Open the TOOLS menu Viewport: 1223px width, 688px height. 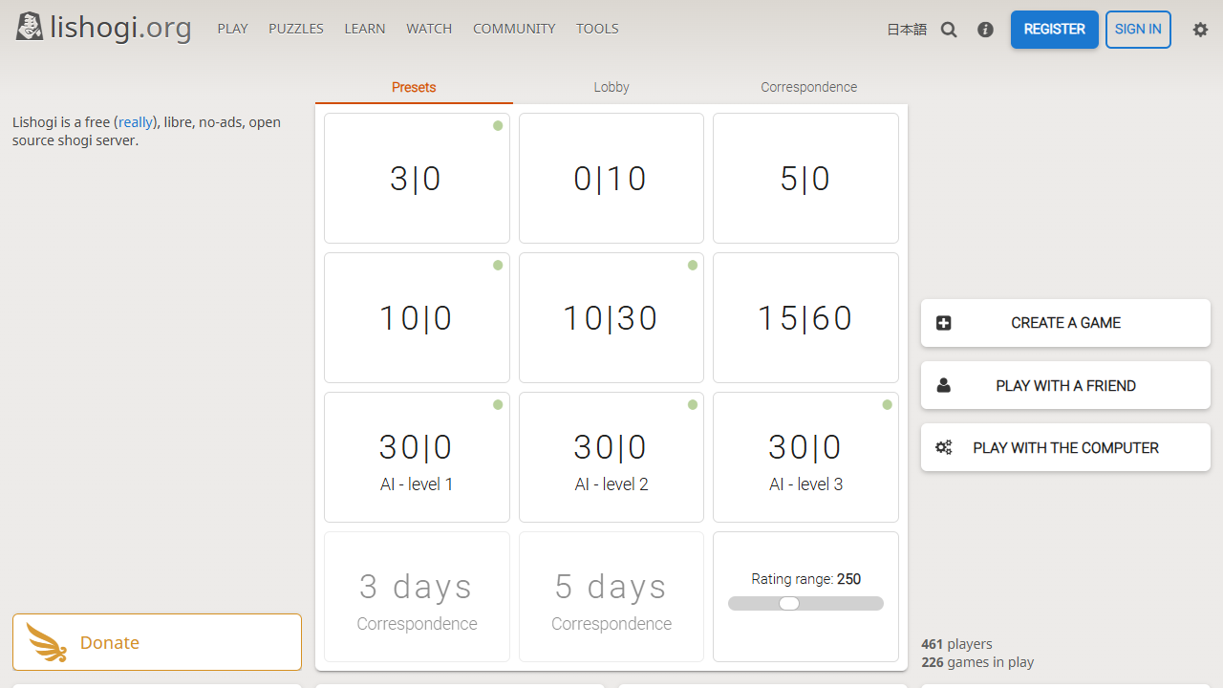(597, 29)
